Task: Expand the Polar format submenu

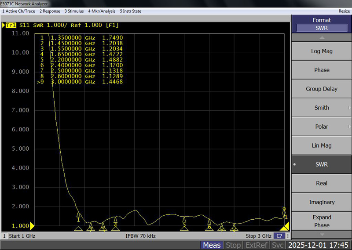Action: pyautogui.click(x=321, y=127)
